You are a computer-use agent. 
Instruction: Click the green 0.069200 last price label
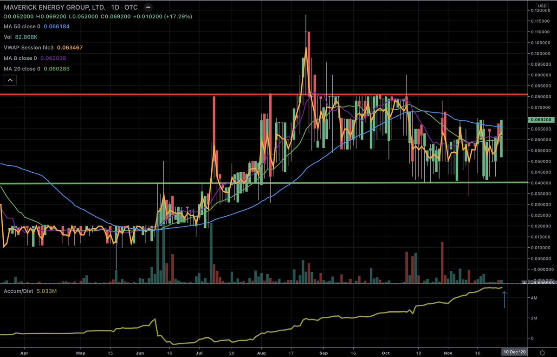(541, 119)
